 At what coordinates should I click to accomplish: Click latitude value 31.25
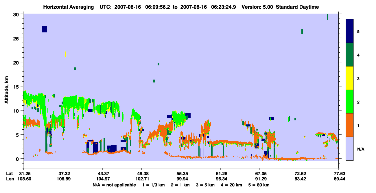[23, 174]
